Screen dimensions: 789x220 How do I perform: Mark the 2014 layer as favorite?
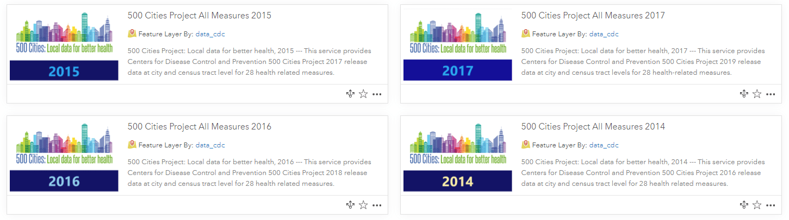pos(757,205)
